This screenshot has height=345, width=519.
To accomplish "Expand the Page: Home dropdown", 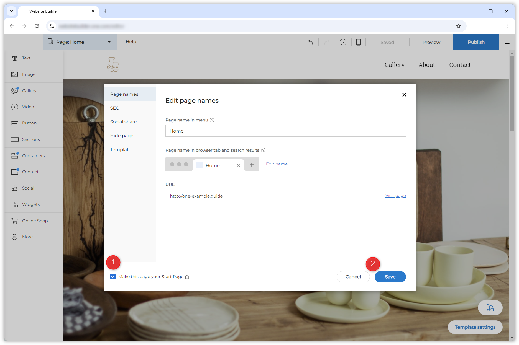I will [x=109, y=42].
